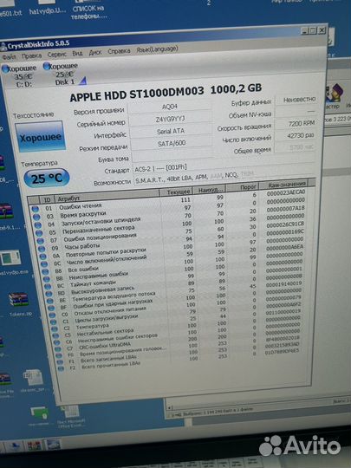Click status dot of row BC Таймаут команды
The image size is (351, 468).
coord(48,287)
